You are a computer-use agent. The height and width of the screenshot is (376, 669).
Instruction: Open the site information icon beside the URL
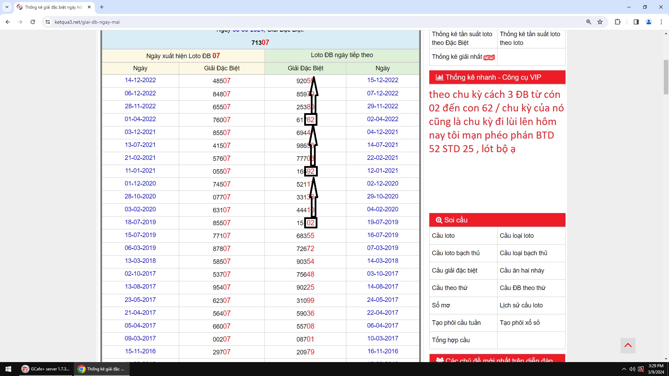(x=48, y=22)
